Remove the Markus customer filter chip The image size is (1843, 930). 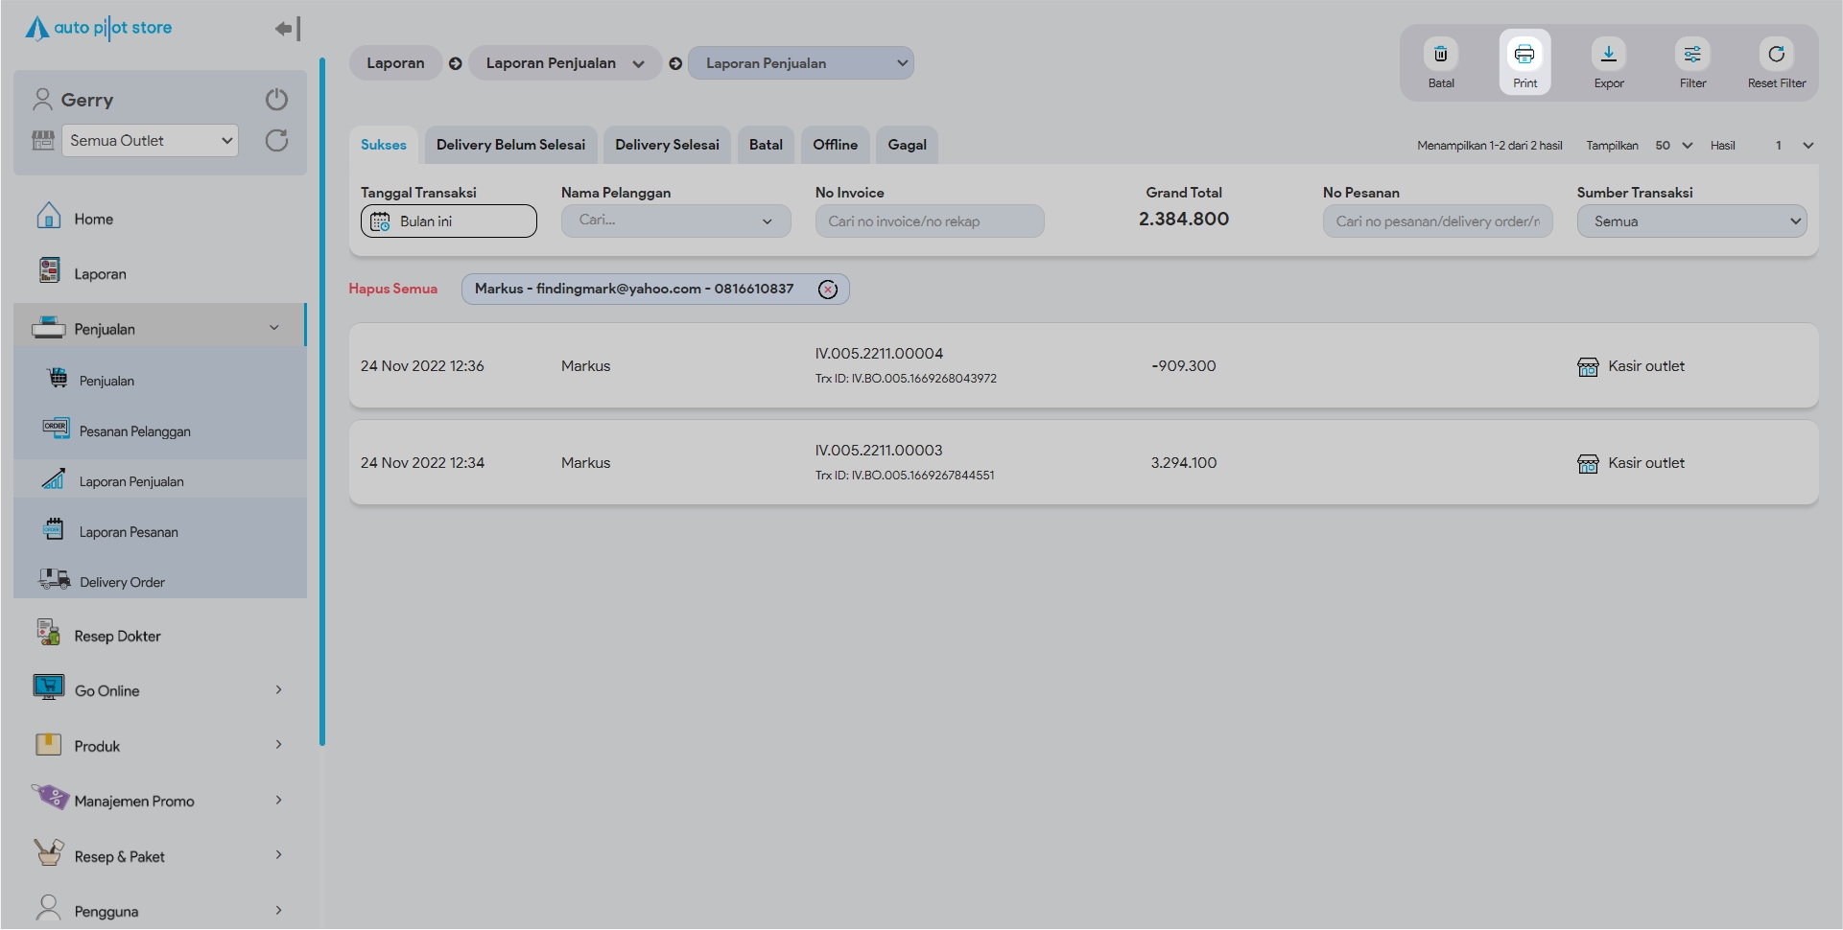(x=827, y=290)
